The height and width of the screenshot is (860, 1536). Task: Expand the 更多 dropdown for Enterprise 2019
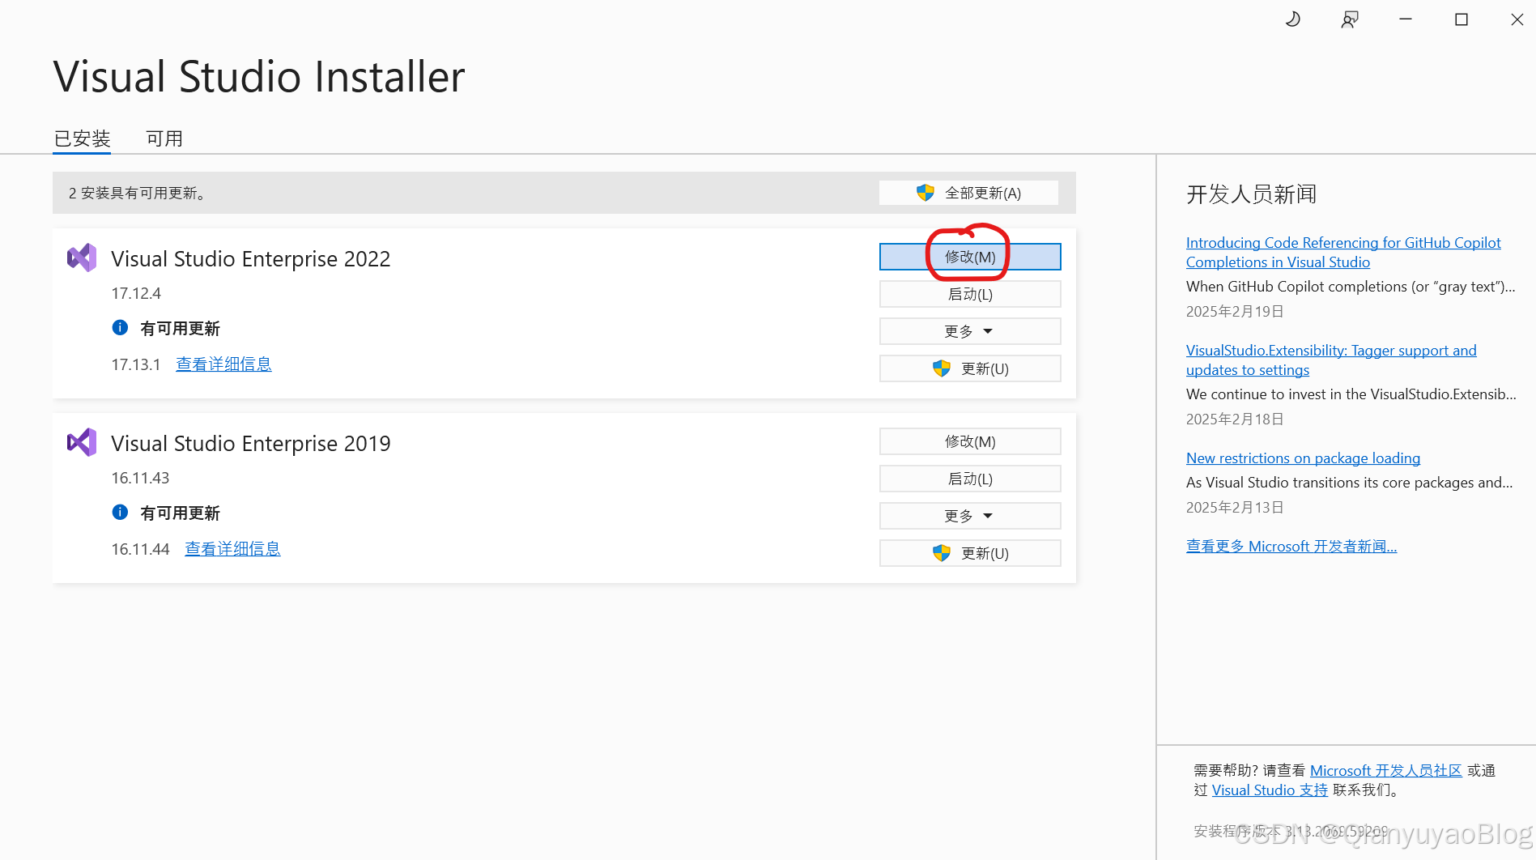click(970, 516)
